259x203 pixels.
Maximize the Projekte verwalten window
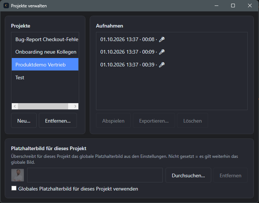pos(233,6)
